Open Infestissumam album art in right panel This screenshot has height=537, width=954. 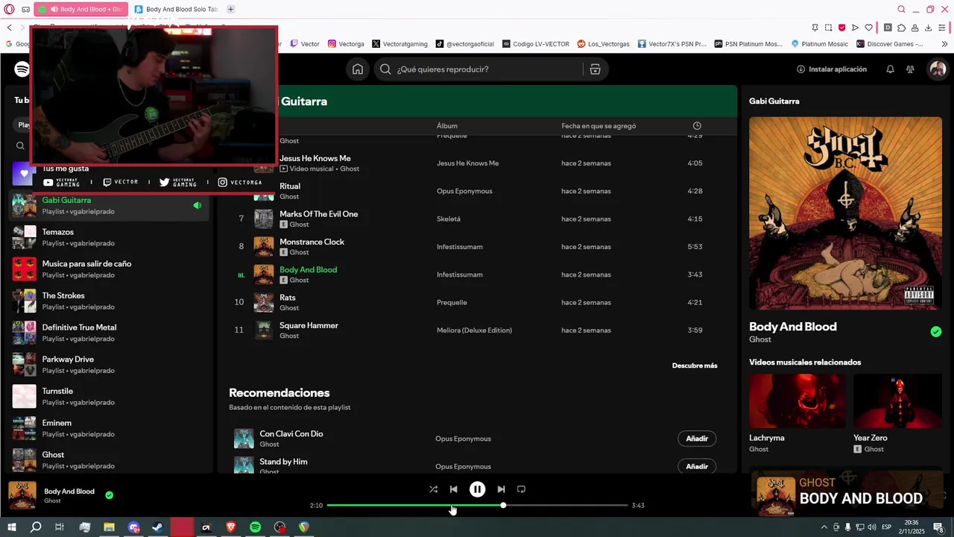pyautogui.click(x=845, y=213)
